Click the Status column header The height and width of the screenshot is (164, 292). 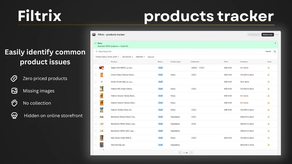pos(160,62)
